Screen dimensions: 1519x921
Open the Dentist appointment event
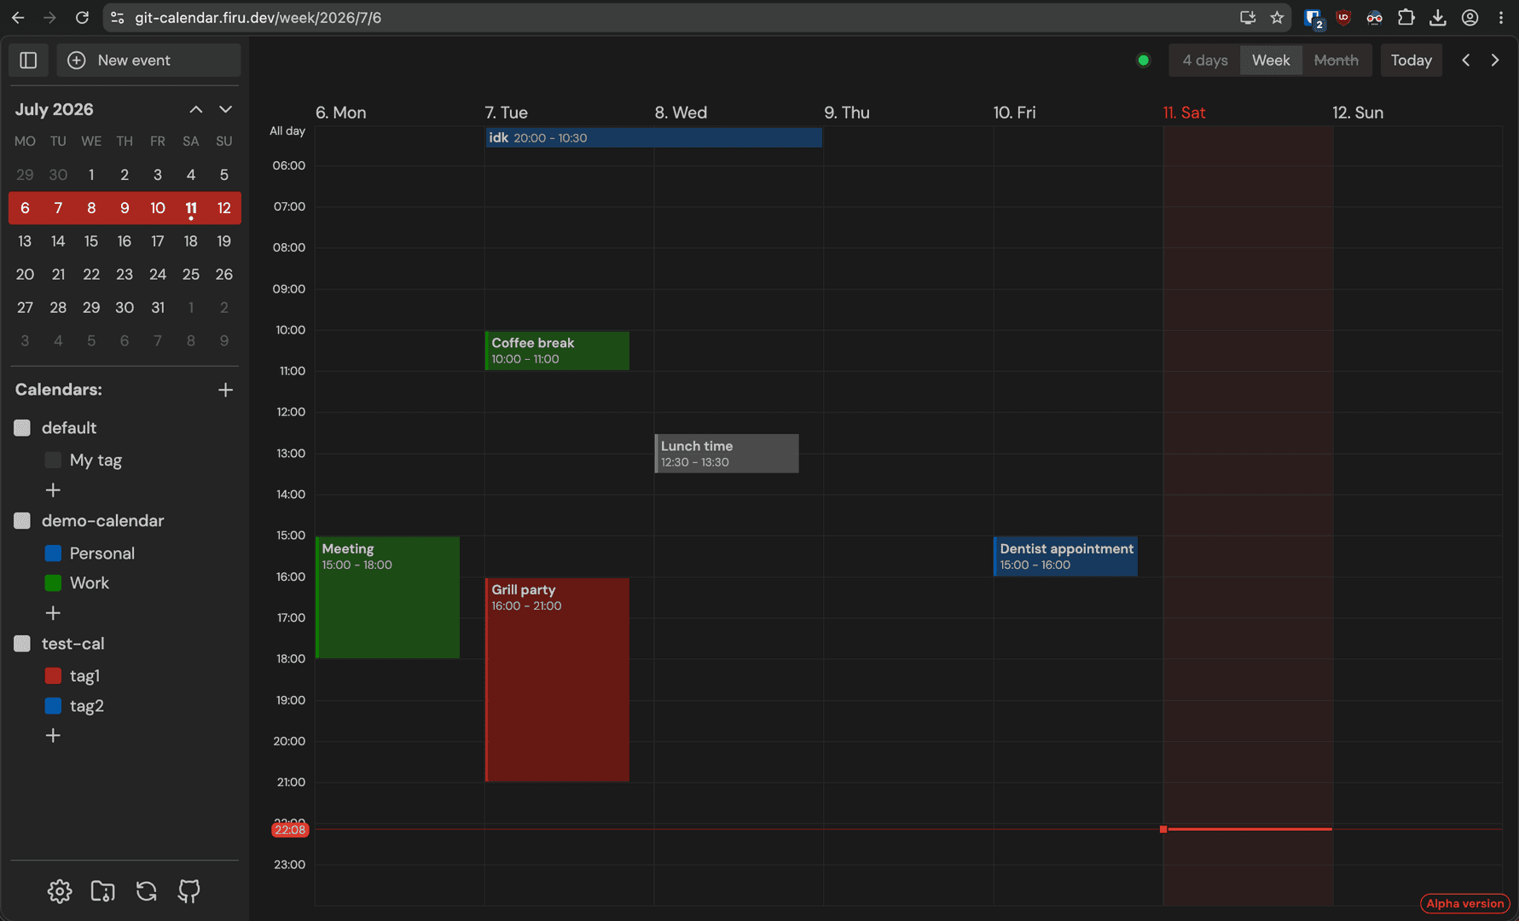tap(1065, 557)
